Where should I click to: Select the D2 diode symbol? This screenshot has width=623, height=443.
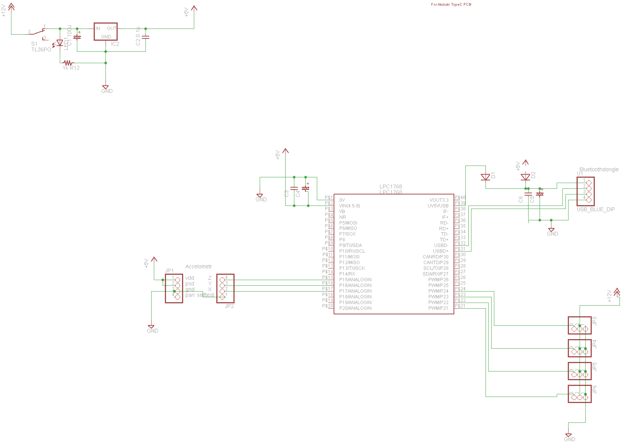[x=526, y=177]
